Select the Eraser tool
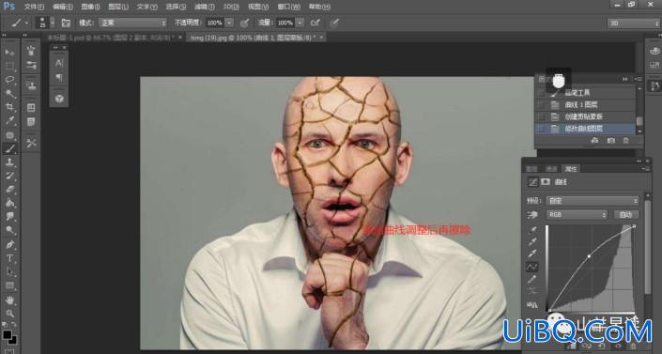The image size is (662, 354). pos(9,190)
